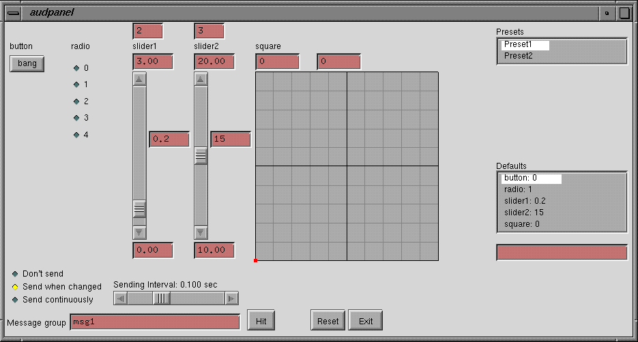Select slider1: 0.2 in Defaults list
This screenshot has height=342, width=638.
[525, 201]
